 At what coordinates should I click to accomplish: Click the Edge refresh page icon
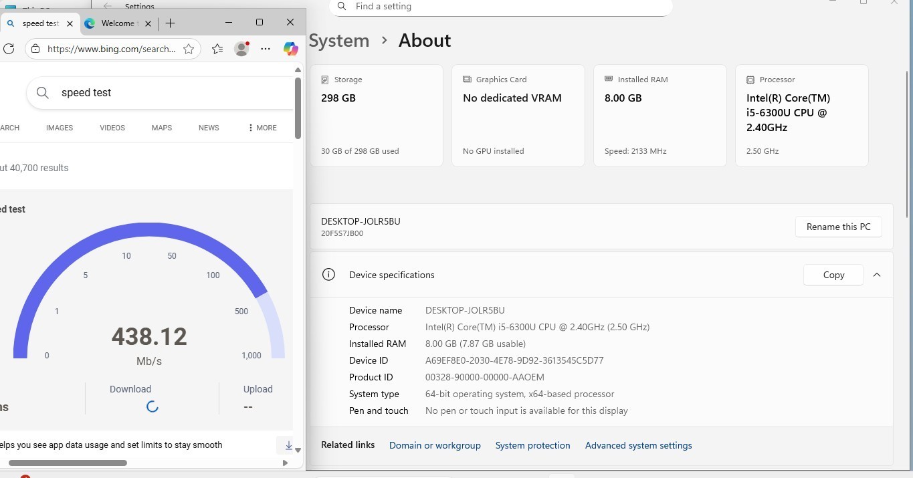[x=9, y=49]
